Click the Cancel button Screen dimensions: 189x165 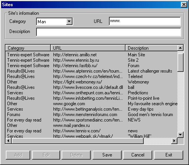click(137, 155)
